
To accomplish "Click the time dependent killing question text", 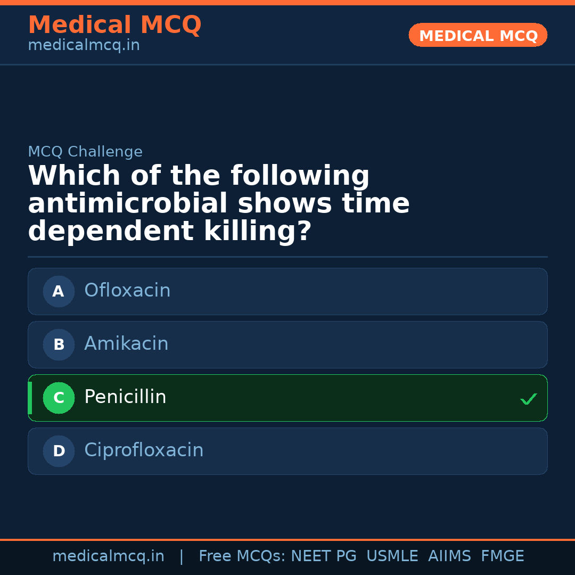I will pos(218,204).
